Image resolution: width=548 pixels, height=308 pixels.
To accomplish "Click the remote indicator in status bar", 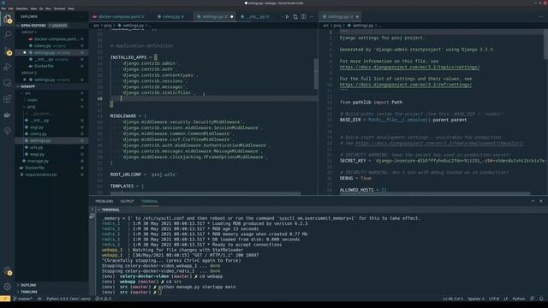I will click(5, 299).
